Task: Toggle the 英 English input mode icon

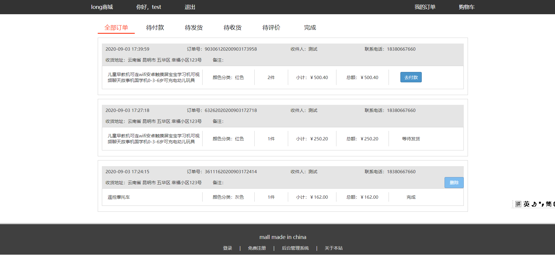Action: coord(526,204)
